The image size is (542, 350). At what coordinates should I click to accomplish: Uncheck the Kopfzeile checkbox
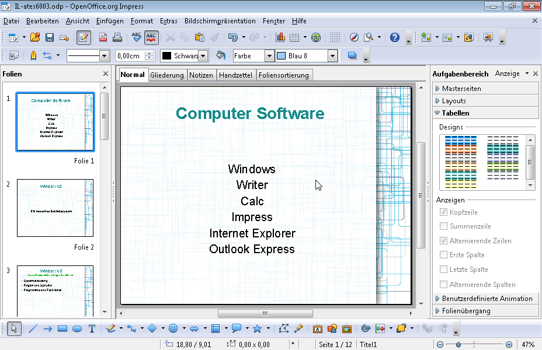coord(443,212)
